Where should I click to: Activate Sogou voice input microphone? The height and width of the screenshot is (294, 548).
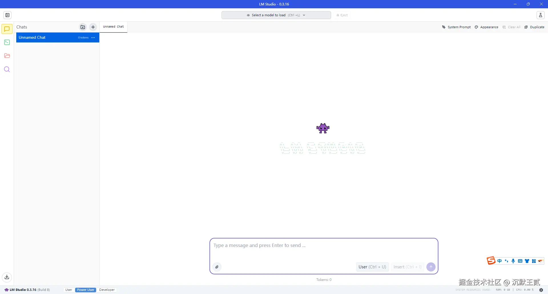(513, 261)
